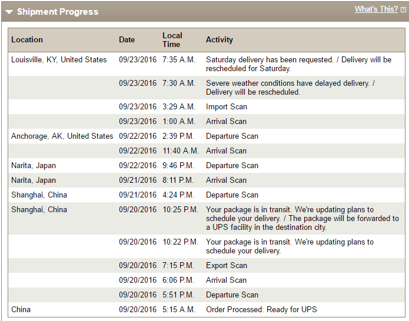The image size is (409, 321).
Task: Select the Severe weather conditions delay entry
Action: [290, 88]
